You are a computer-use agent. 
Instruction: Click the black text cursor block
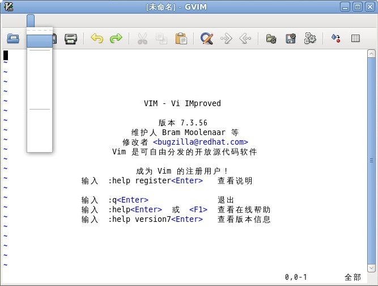pos(6,55)
